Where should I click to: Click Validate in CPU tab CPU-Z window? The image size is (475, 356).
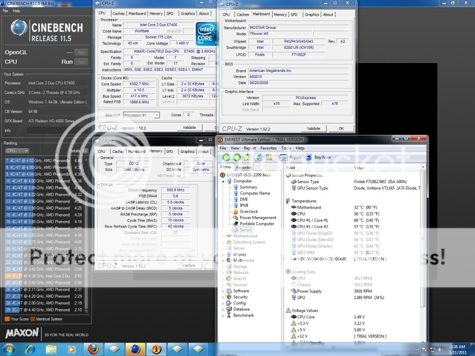pyautogui.click(x=189, y=127)
